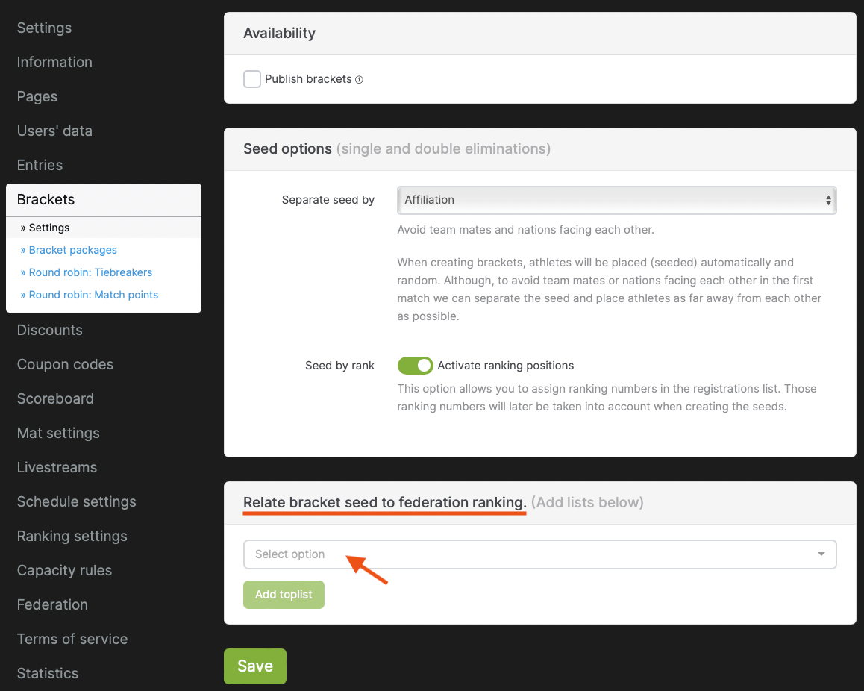
Task: Enable the Publish brackets checkbox
Action: tap(252, 78)
